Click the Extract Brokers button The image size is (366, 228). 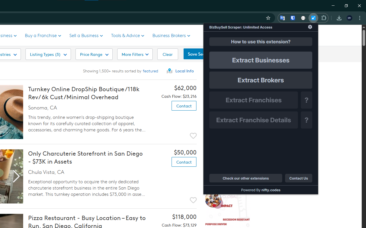coord(261,80)
